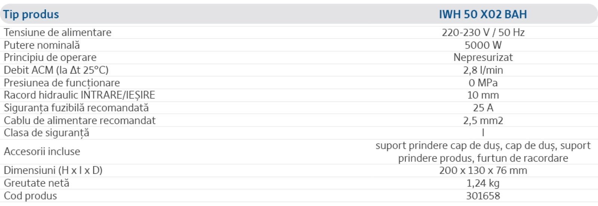
Task: Click the 1,24 kg net weight value
Action: (483, 183)
